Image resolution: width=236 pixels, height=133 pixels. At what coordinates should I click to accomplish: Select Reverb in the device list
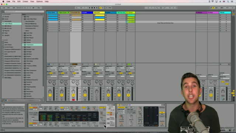[28, 94]
